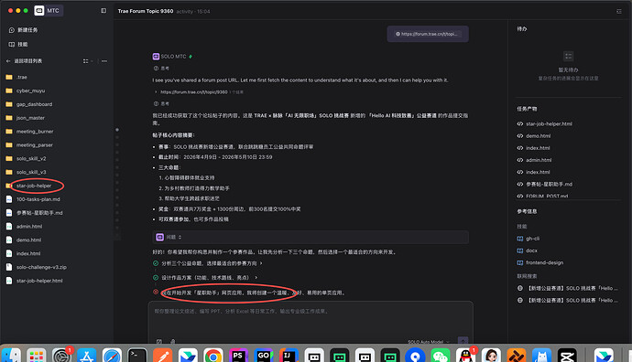Open star-job-helper.html in 任务产物 list

545,124
